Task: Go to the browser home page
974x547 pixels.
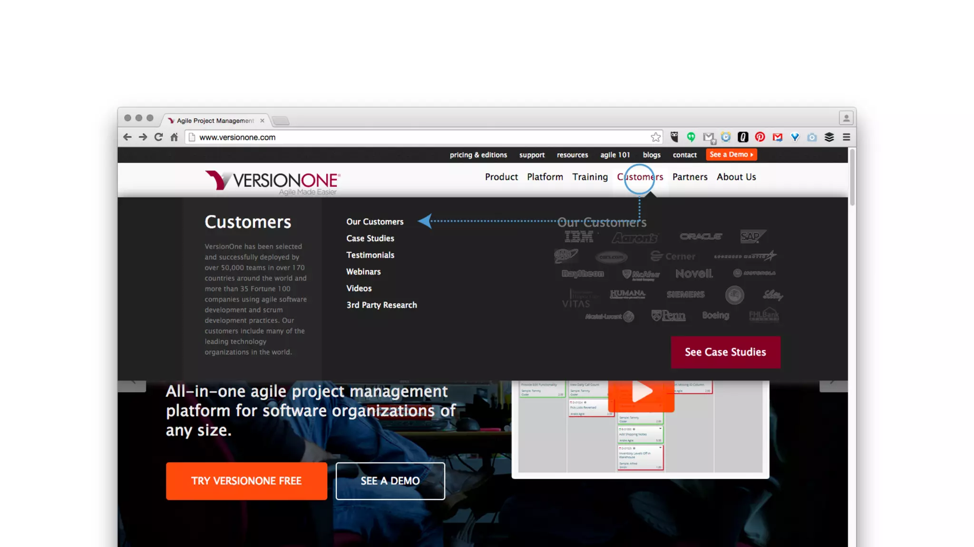Action: click(174, 137)
